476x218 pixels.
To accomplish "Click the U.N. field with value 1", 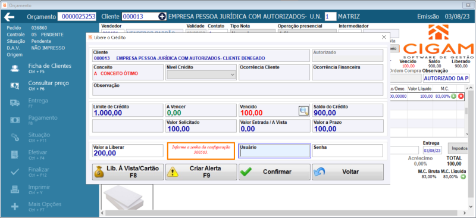I will (330, 17).
